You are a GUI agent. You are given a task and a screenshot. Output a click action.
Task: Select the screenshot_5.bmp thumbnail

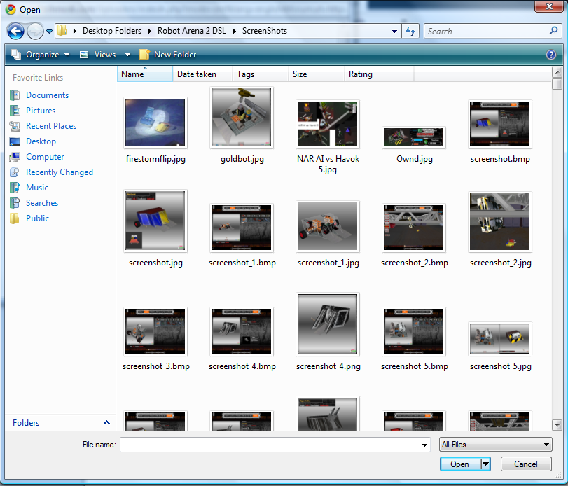click(x=414, y=331)
